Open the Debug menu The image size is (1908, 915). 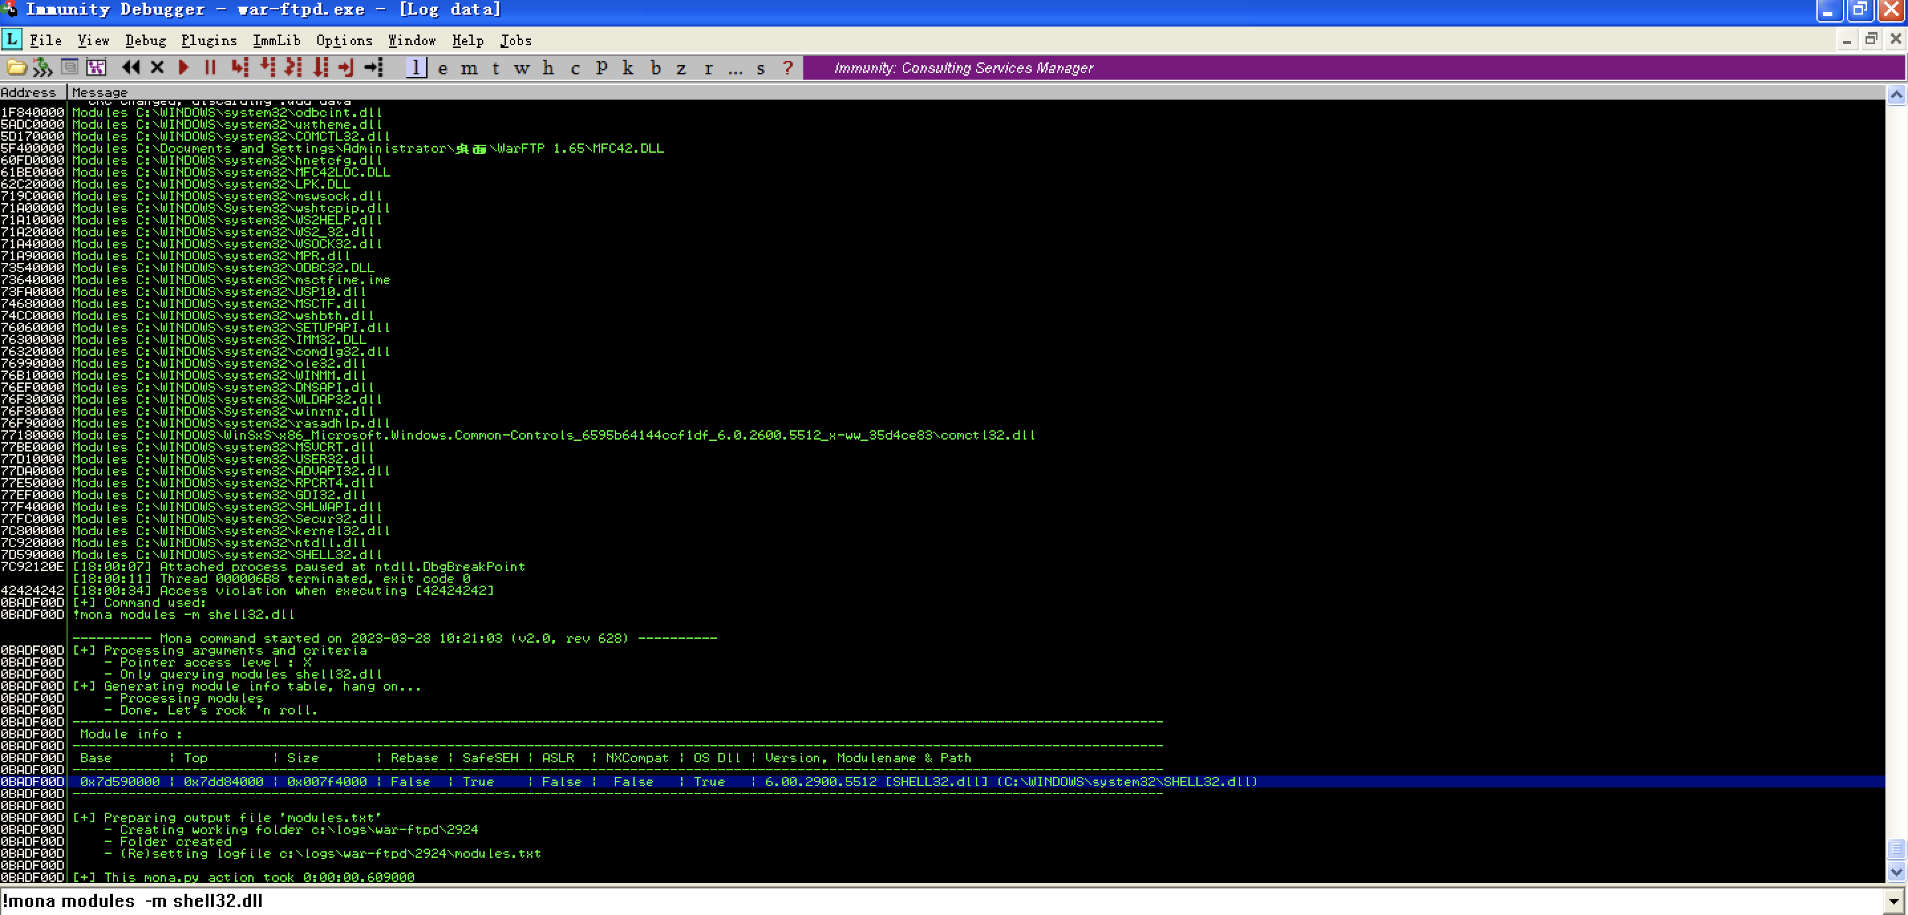[x=145, y=40]
